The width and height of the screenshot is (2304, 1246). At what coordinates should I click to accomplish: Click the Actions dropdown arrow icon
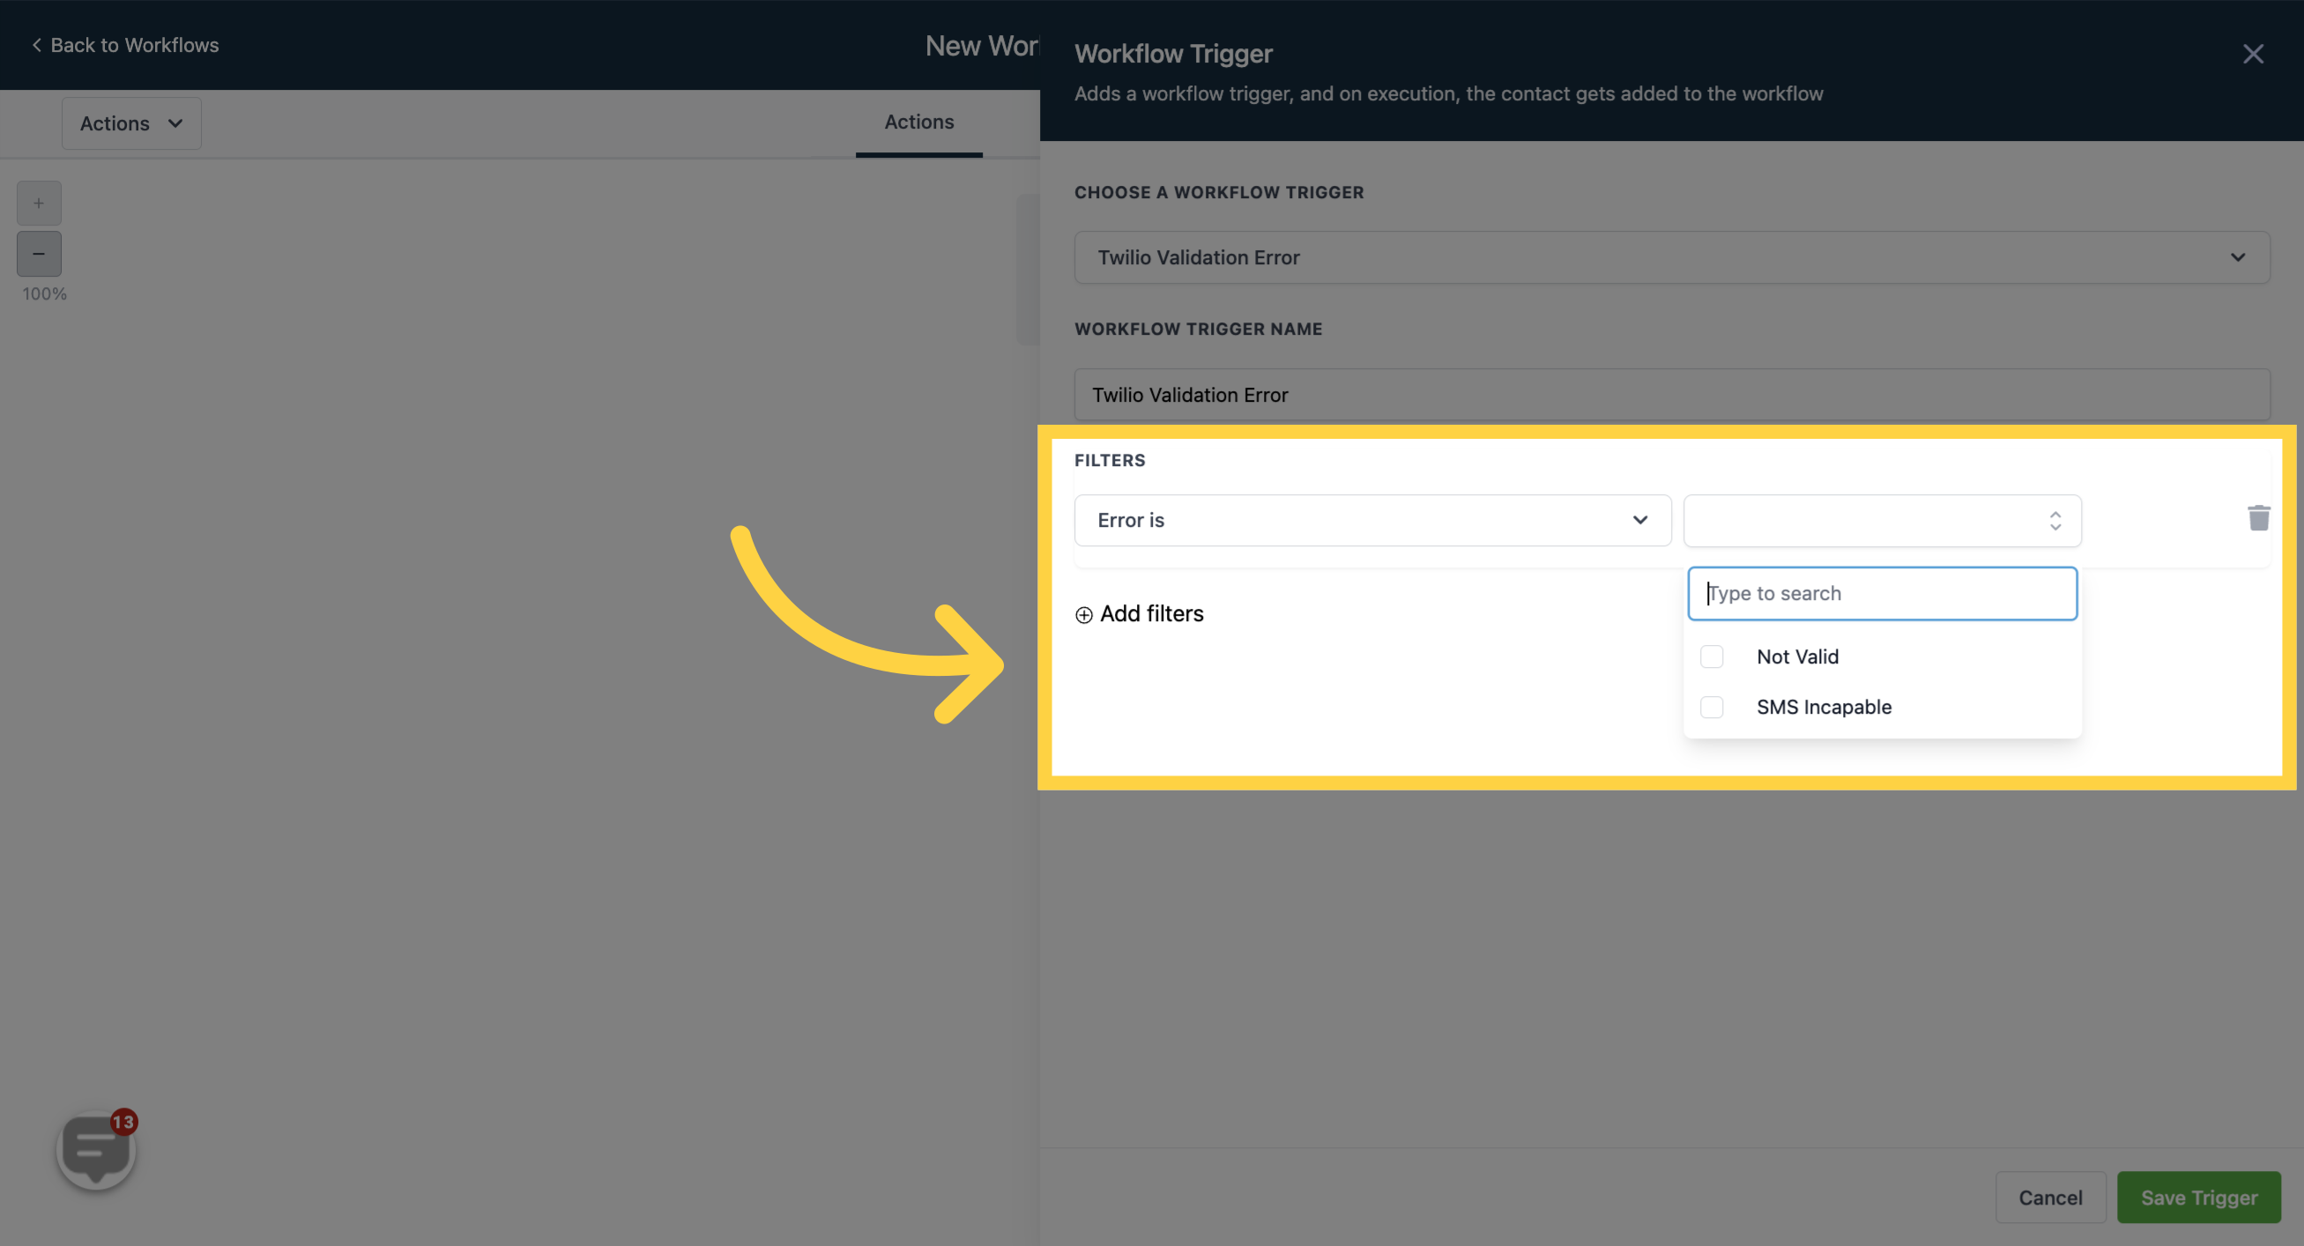coord(172,122)
